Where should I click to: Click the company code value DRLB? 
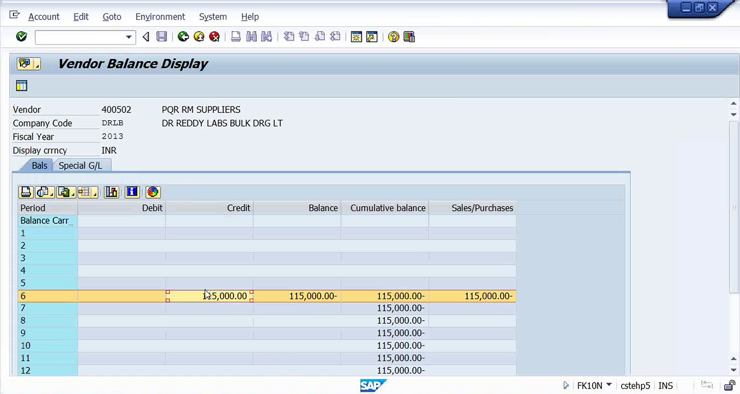point(113,123)
